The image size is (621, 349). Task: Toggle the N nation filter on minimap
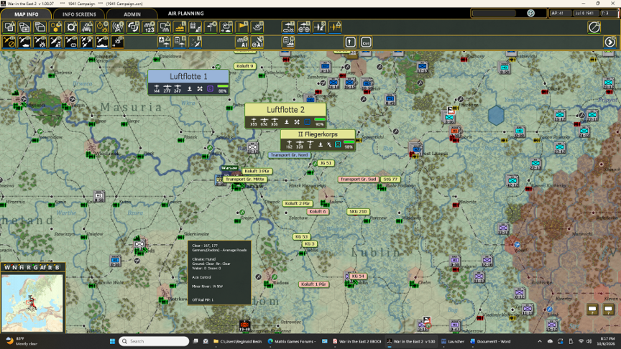tap(14, 267)
